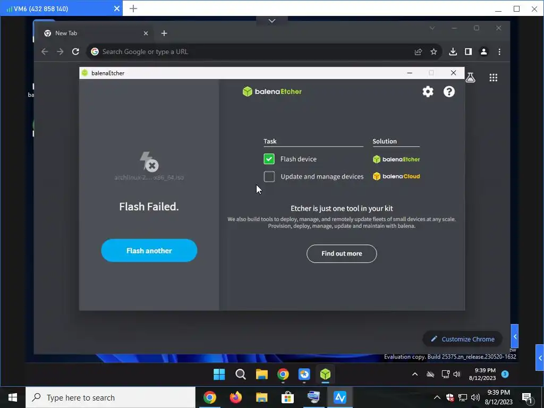Close the VM6 session tab
The height and width of the screenshot is (408, 544).
(117, 8)
